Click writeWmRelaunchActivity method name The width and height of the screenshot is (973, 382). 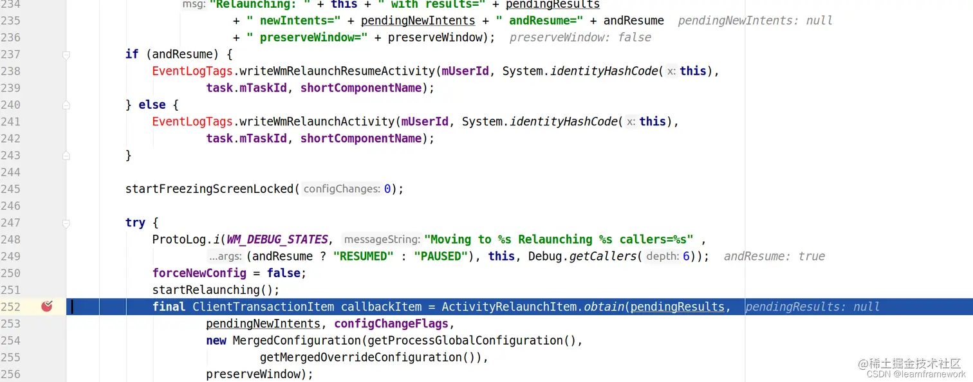pyautogui.click(x=317, y=122)
